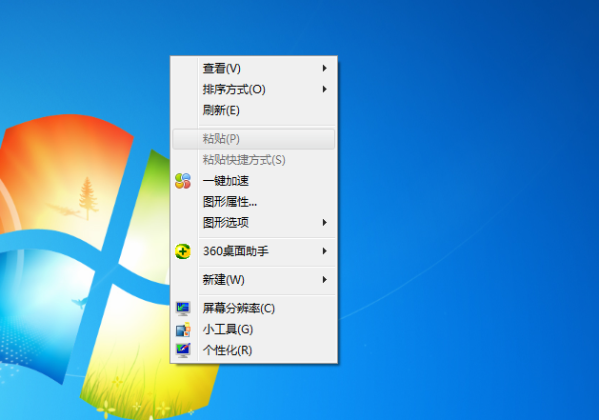Open 图形属性... from the menu
Screen dimensions: 599x420
click(253, 202)
